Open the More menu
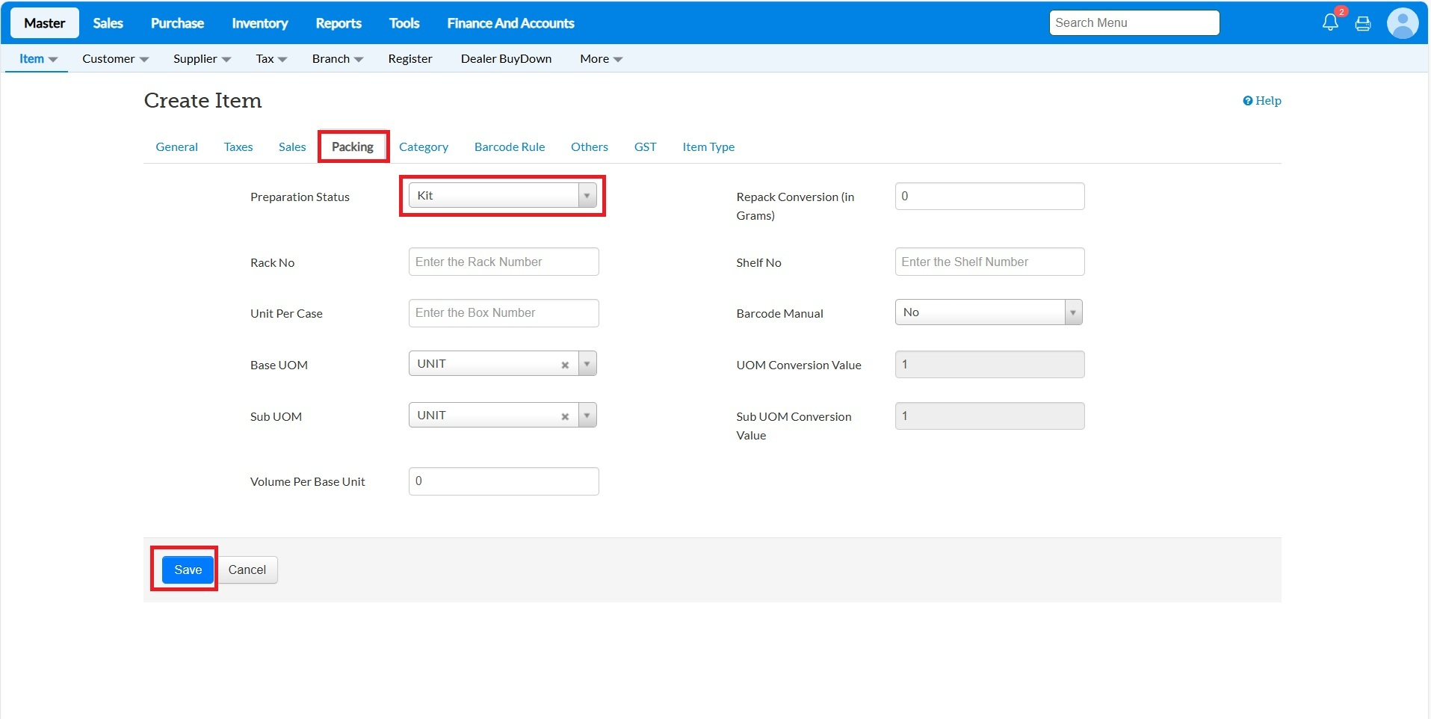The height and width of the screenshot is (719, 1431). coord(601,59)
